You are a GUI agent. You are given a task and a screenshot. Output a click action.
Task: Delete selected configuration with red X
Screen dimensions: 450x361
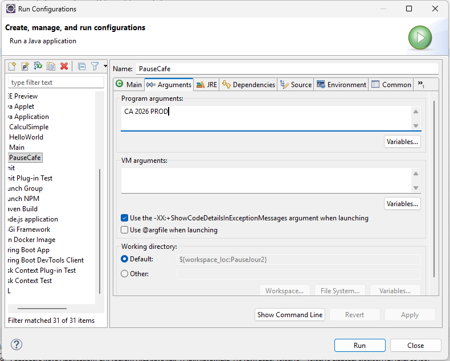pyautogui.click(x=64, y=66)
